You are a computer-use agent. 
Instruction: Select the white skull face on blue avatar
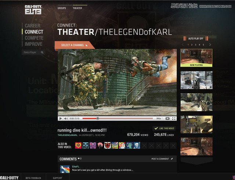pyautogui.click(x=137, y=145)
